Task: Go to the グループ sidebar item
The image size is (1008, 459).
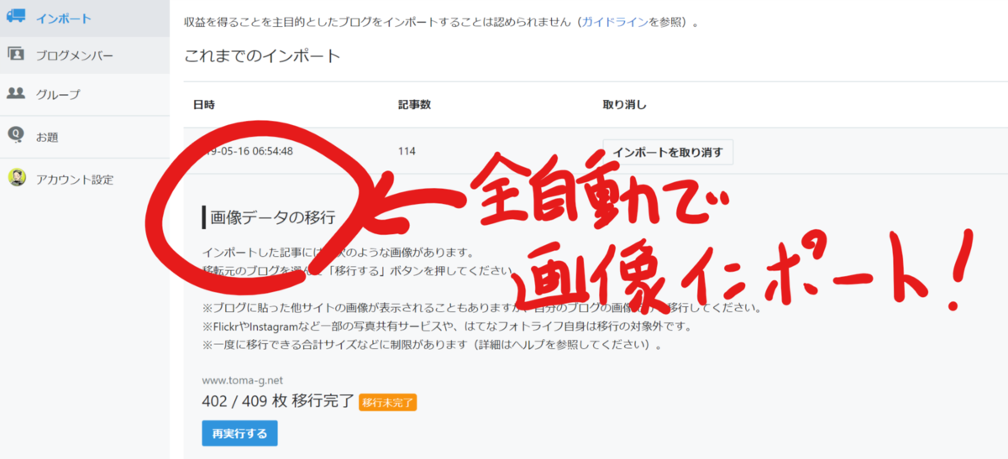Action: (x=85, y=95)
